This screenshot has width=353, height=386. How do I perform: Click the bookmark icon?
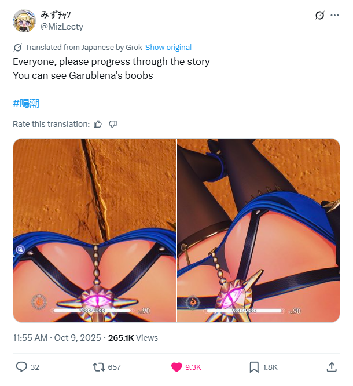click(x=254, y=367)
